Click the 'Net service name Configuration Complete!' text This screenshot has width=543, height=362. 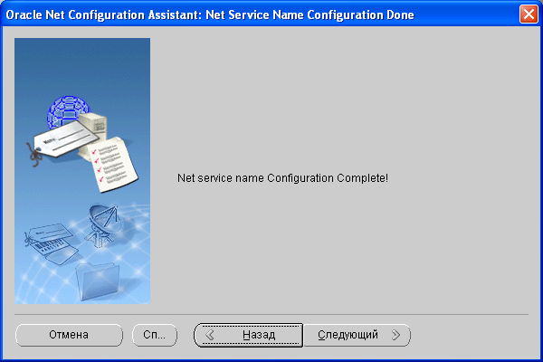(282, 178)
